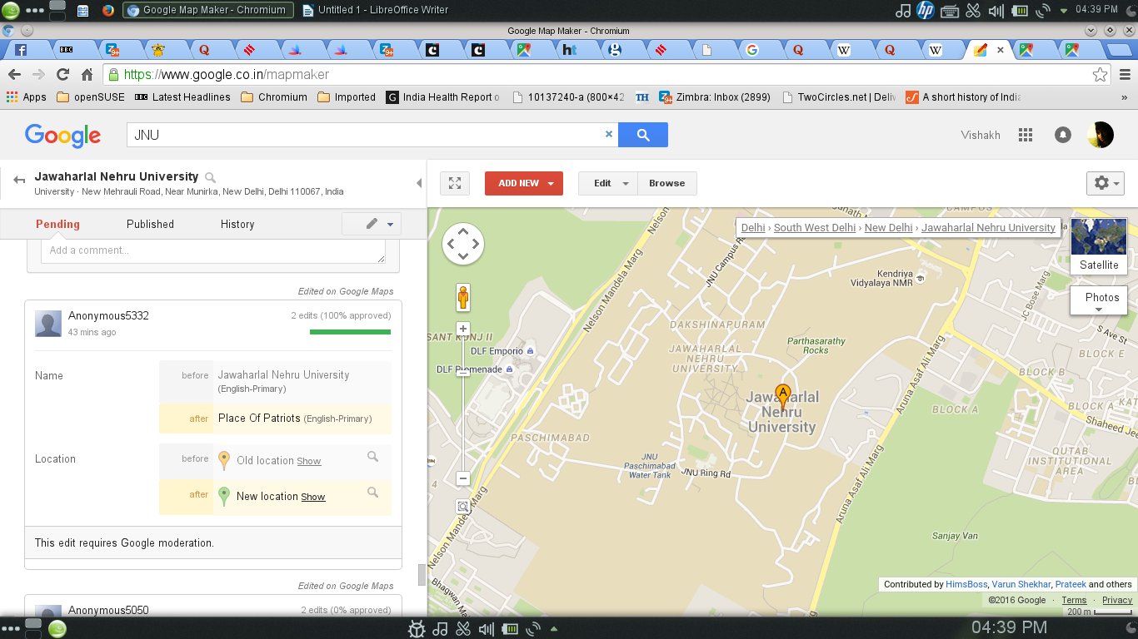This screenshot has width=1138, height=639.
Task: Click the orange A marker on map
Action: 782,396
